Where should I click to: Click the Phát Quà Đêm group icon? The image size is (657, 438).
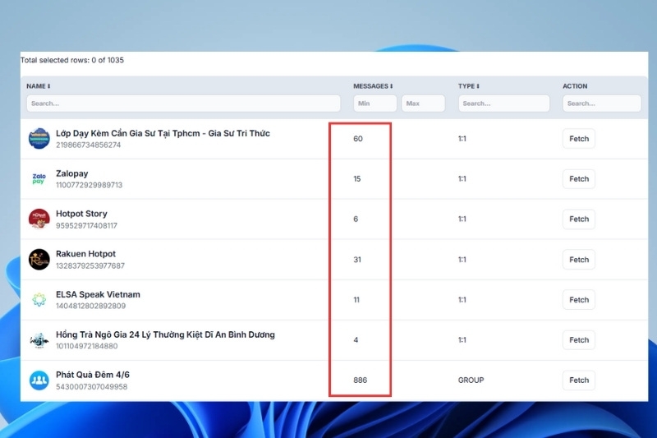pyautogui.click(x=39, y=380)
